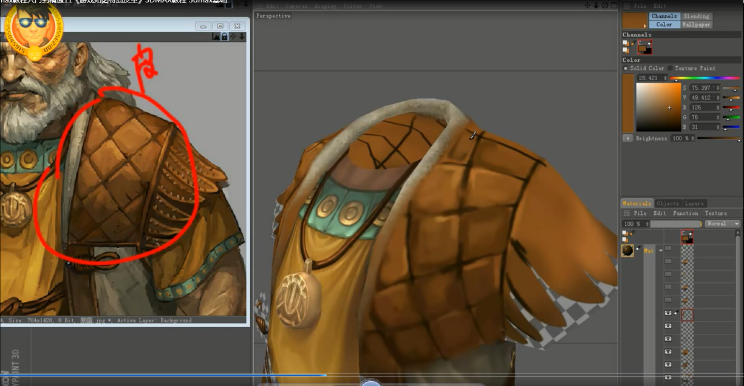Click the dolly zoom camera icon in viewport
The image size is (744, 386).
(596, 5)
